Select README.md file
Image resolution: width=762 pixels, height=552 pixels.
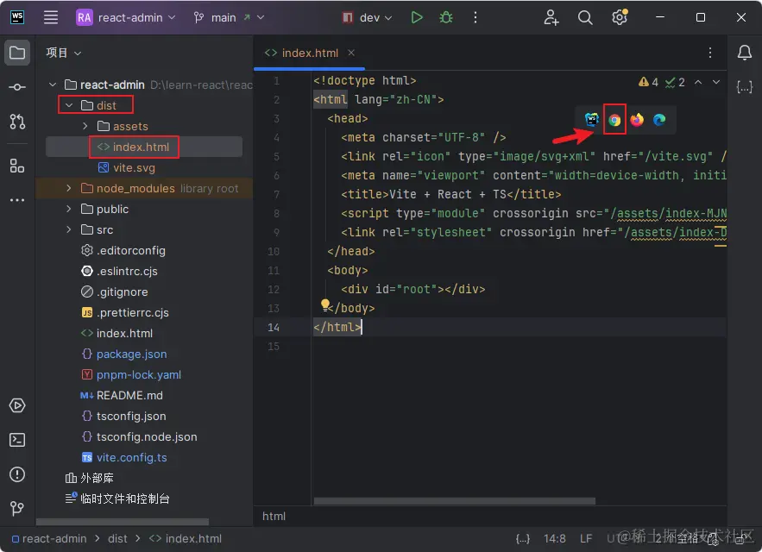click(x=122, y=396)
